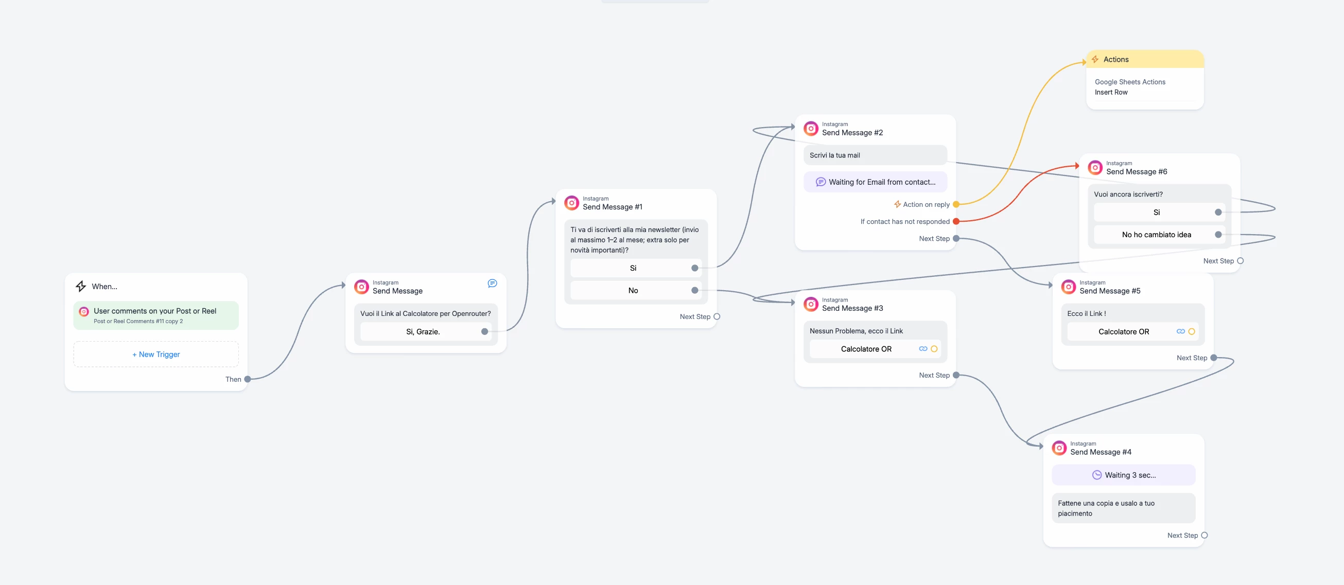Click the chat icon in Waiting for Email
The height and width of the screenshot is (585, 1344).
tap(820, 182)
